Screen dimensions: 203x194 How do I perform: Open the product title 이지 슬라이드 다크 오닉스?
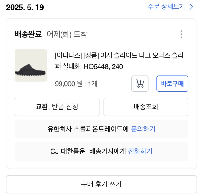click(119, 61)
